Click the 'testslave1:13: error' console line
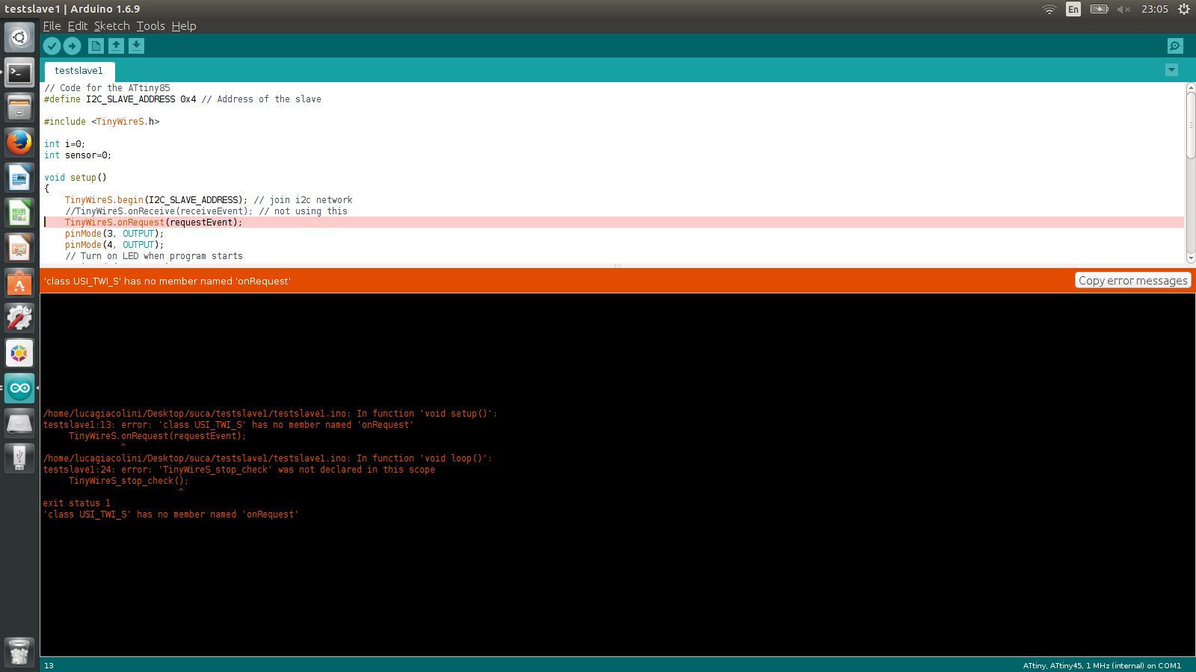 click(228, 425)
